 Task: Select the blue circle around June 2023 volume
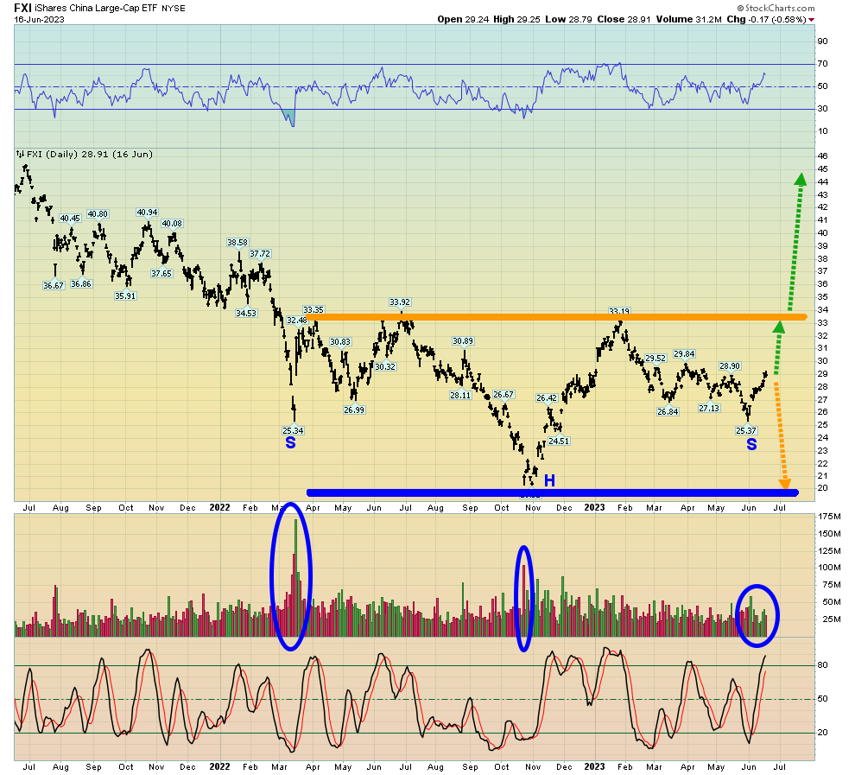click(757, 615)
